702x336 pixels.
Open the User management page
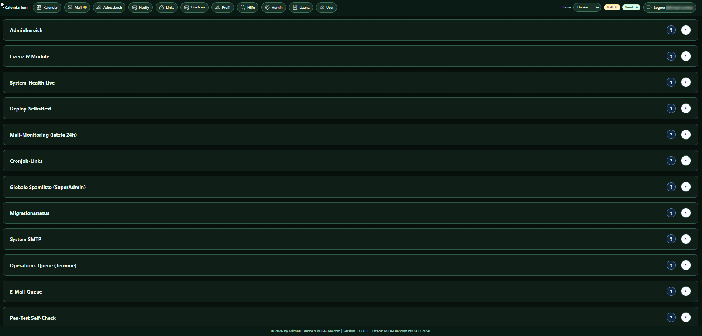point(326,7)
